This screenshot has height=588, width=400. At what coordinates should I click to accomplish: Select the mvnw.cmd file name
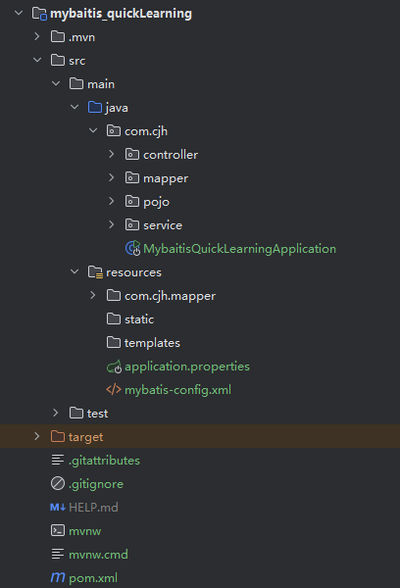[x=98, y=555]
